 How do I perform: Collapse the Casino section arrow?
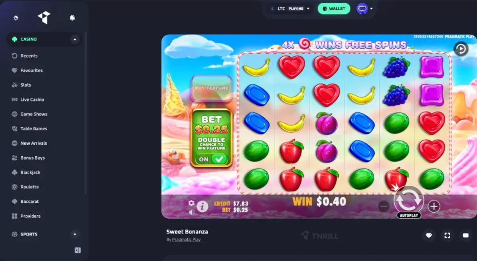click(75, 39)
